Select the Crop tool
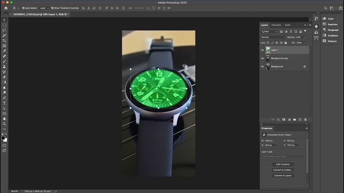This screenshot has height=193, width=344. [x=4, y=41]
